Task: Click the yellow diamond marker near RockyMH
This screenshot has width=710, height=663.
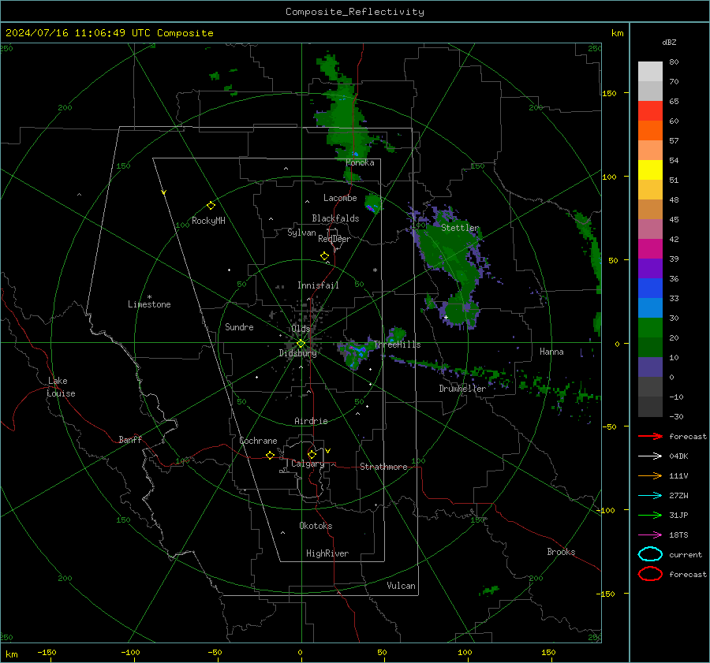Action: point(211,206)
